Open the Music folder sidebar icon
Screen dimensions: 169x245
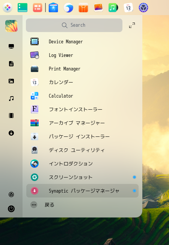pos(11,98)
